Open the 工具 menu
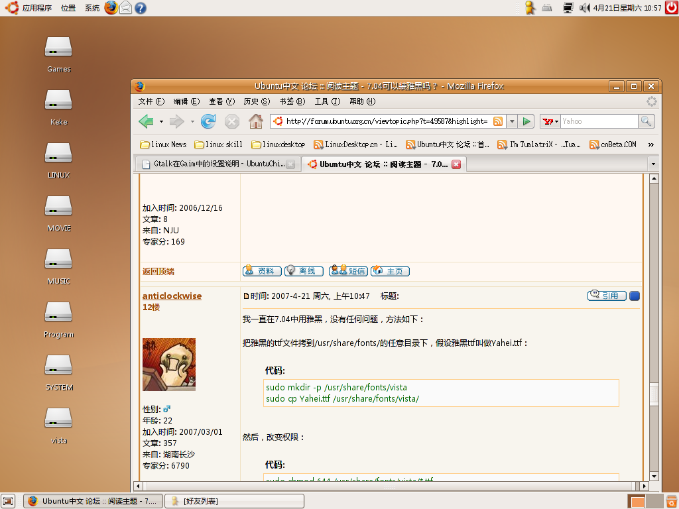The width and height of the screenshot is (679, 509). 328,101
